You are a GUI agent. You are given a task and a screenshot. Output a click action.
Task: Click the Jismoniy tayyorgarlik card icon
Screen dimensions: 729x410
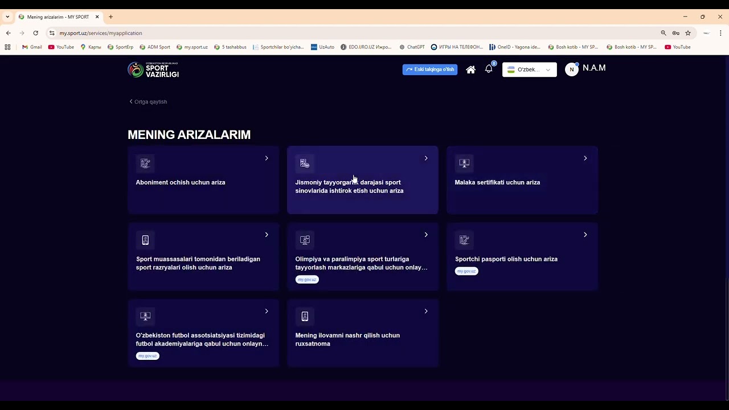pyautogui.click(x=305, y=163)
